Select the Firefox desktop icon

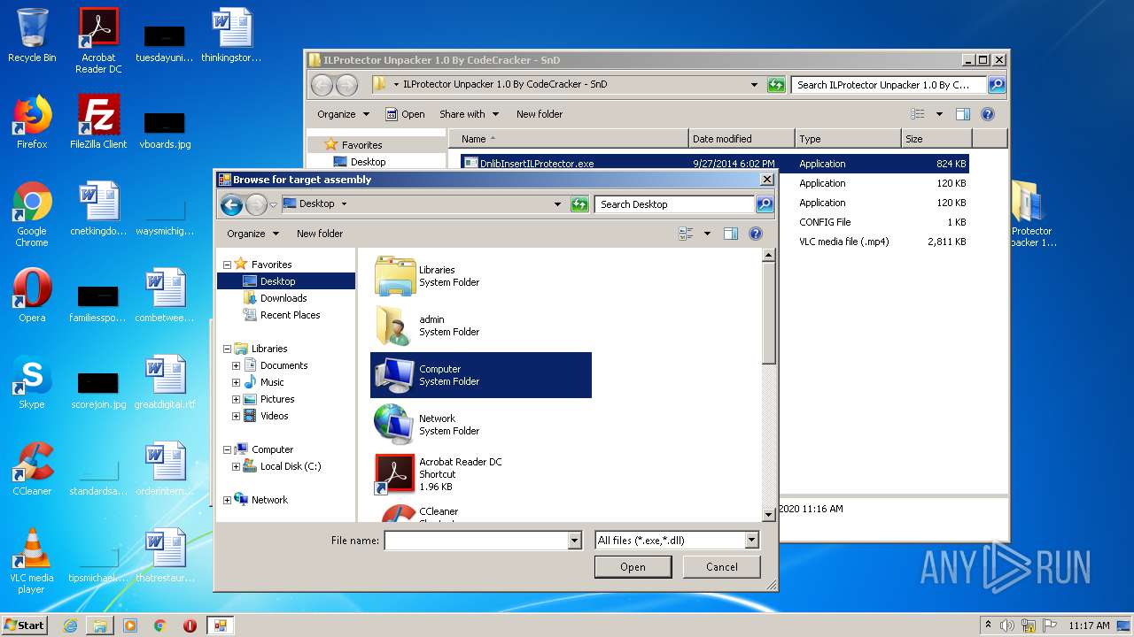point(32,122)
